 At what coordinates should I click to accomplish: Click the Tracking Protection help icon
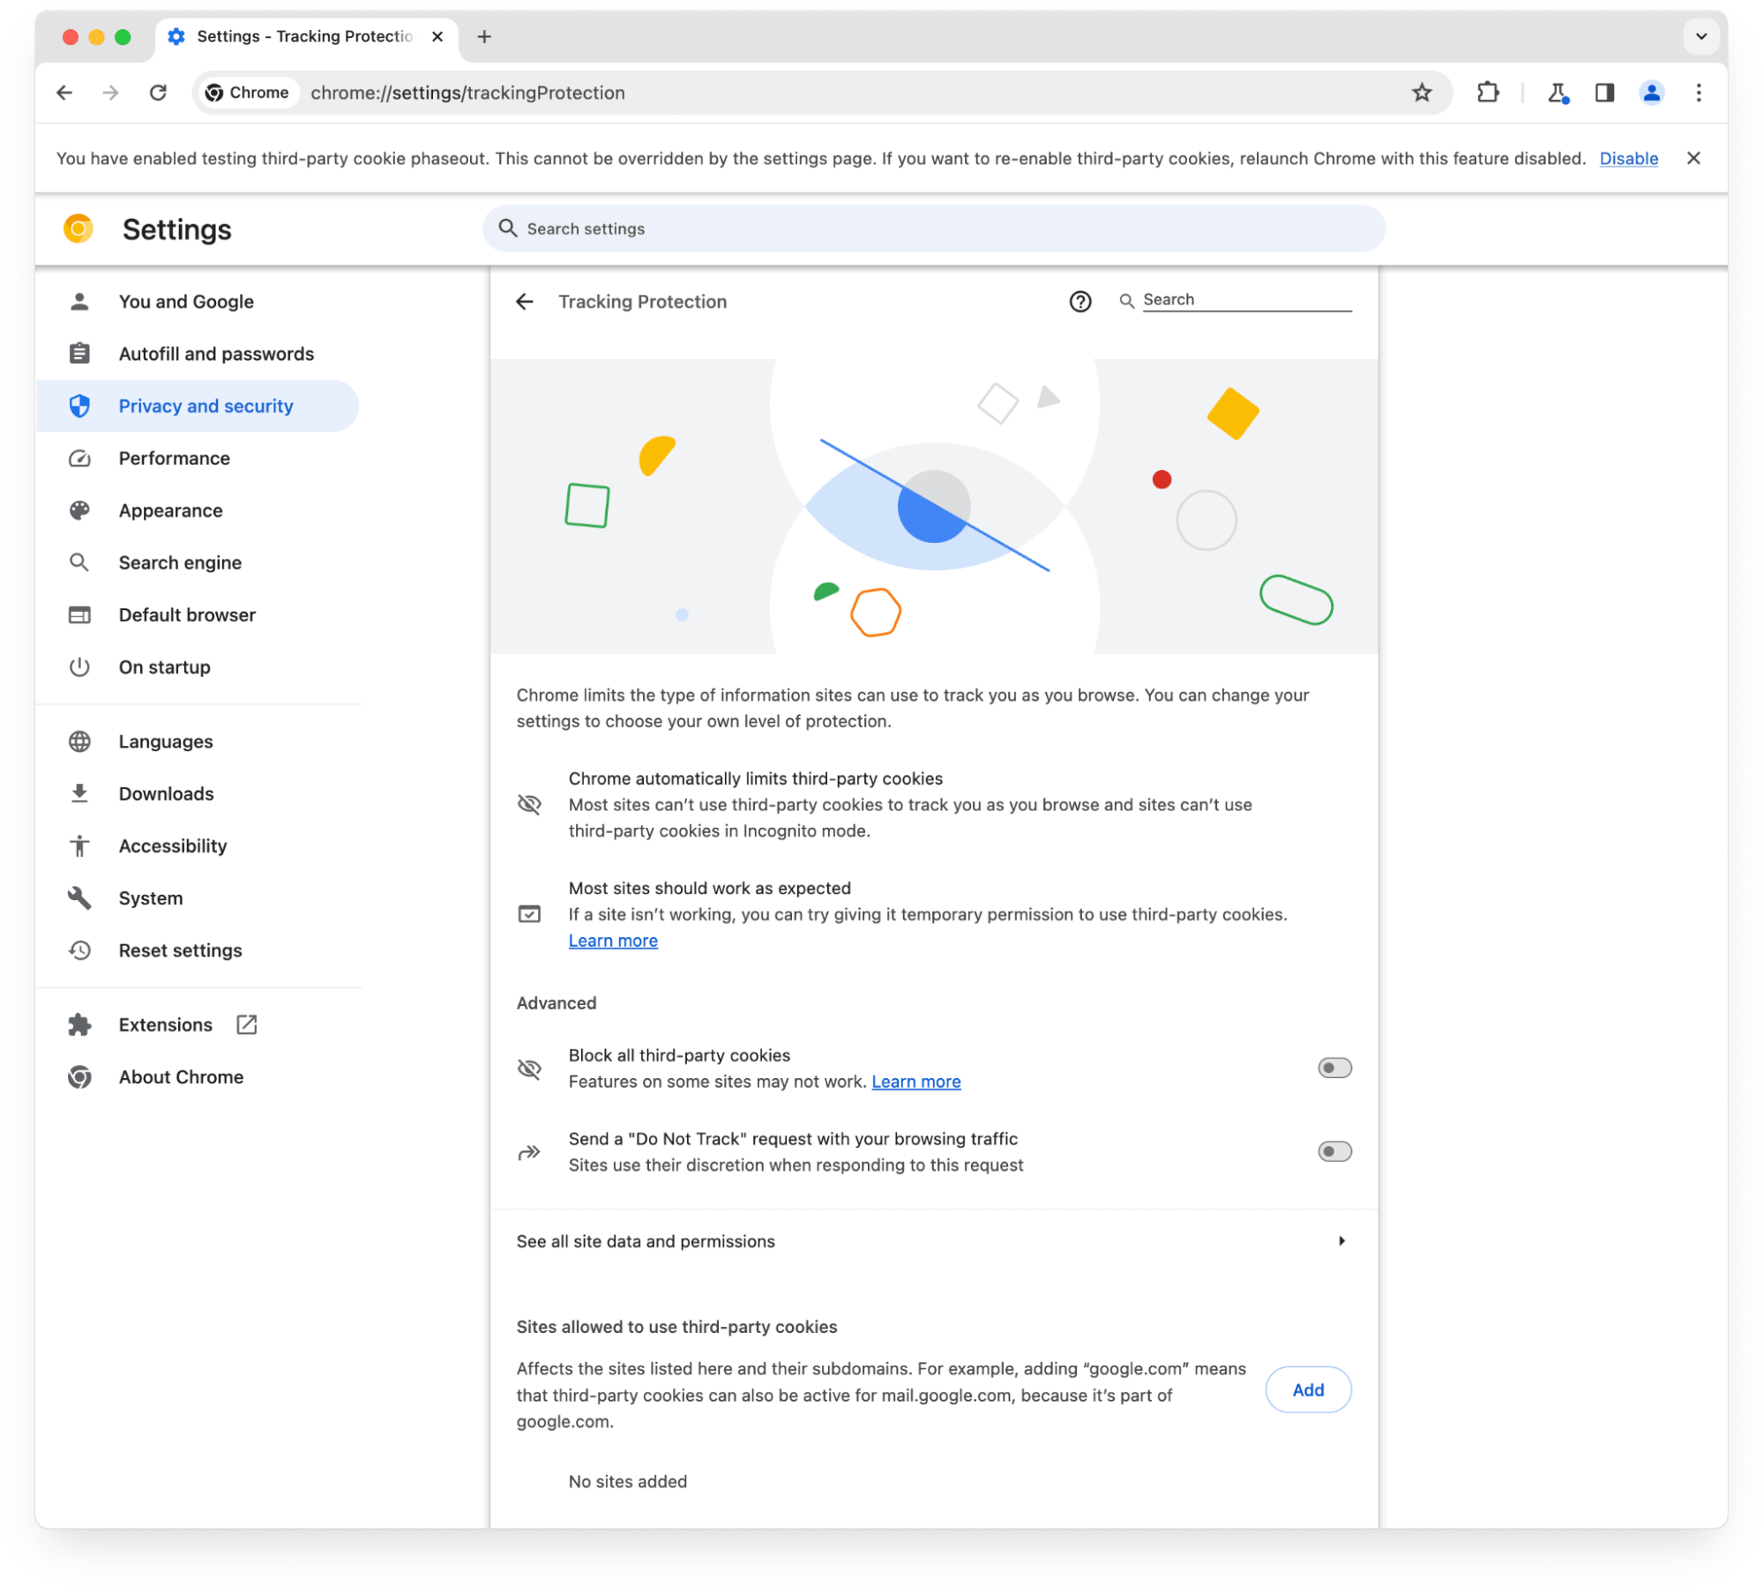point(1081,300)
